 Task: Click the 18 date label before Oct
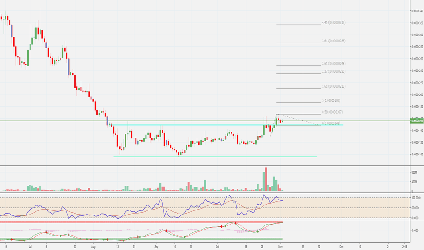191,247
